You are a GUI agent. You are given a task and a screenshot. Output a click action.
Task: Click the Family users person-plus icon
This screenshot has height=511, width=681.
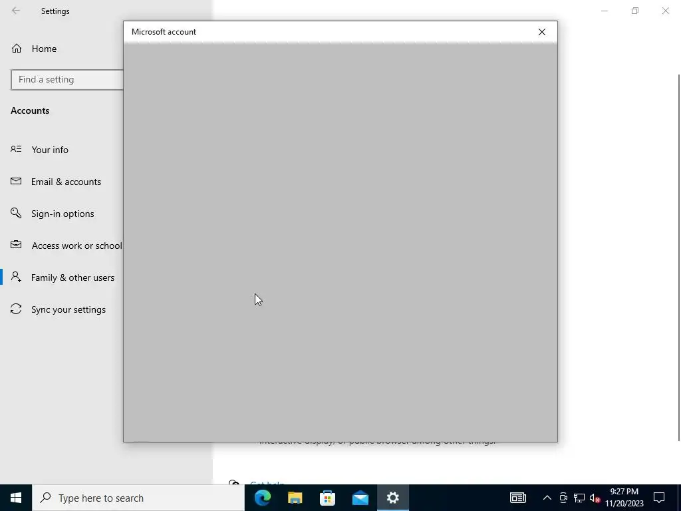[16, 277]
